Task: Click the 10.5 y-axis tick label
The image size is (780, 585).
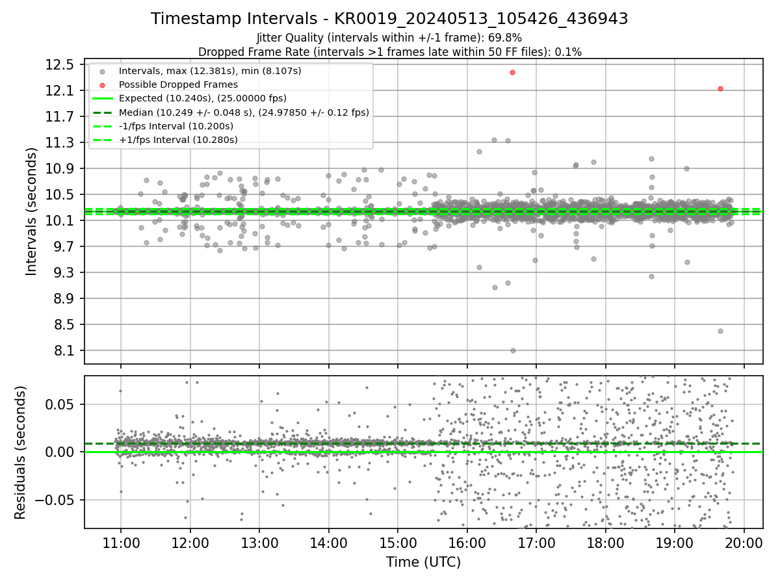Action: 60,195
